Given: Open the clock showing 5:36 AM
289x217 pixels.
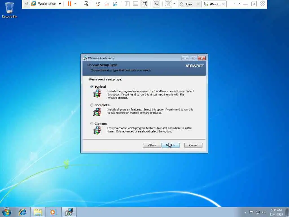Looking at the screenshot, I should pyautogui.click(x=276, y=212).
